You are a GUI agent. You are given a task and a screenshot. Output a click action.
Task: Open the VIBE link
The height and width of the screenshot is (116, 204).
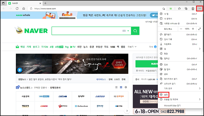click(x=113, y=47)
